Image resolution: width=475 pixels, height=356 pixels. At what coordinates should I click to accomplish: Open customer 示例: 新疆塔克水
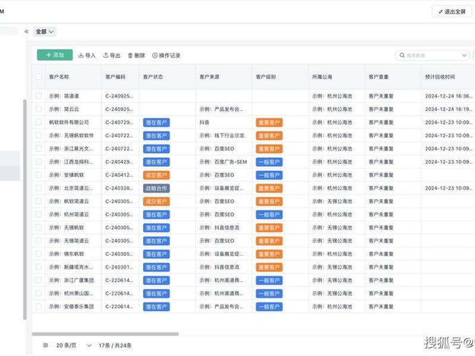[71, 267]
